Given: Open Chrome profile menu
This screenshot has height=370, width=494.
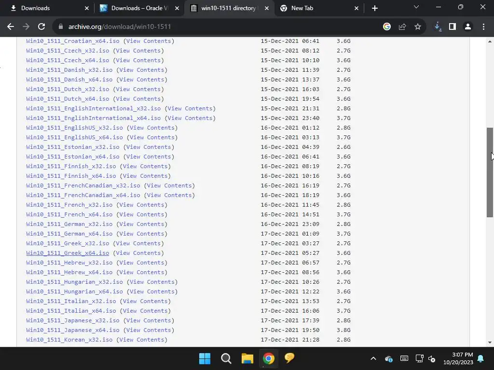Looking at the screenshot, I should pyautogui.click(x=468, y=27).
